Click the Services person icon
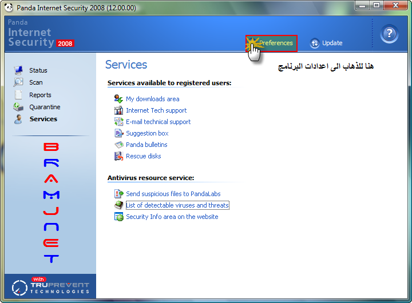Screen dimensions: 412x303 coord(18,119)
